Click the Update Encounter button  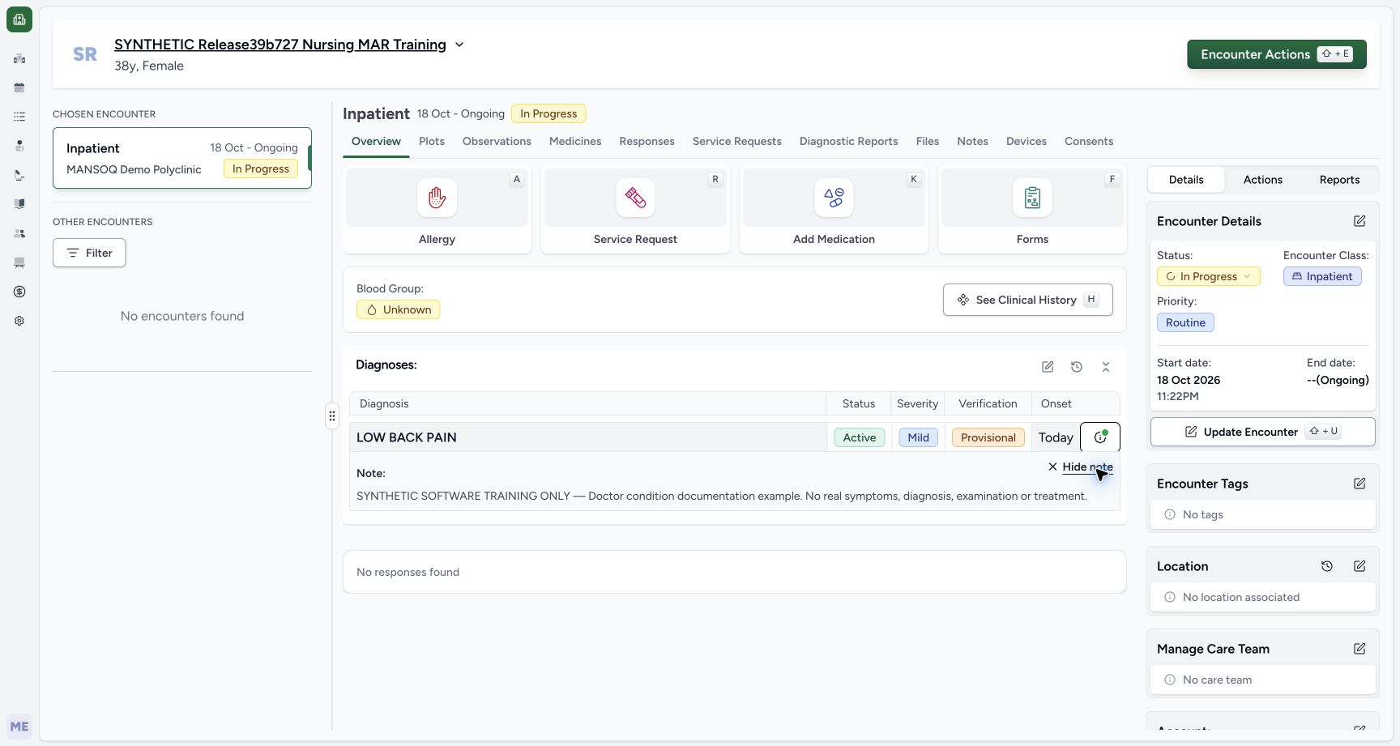pos(1262,432)
